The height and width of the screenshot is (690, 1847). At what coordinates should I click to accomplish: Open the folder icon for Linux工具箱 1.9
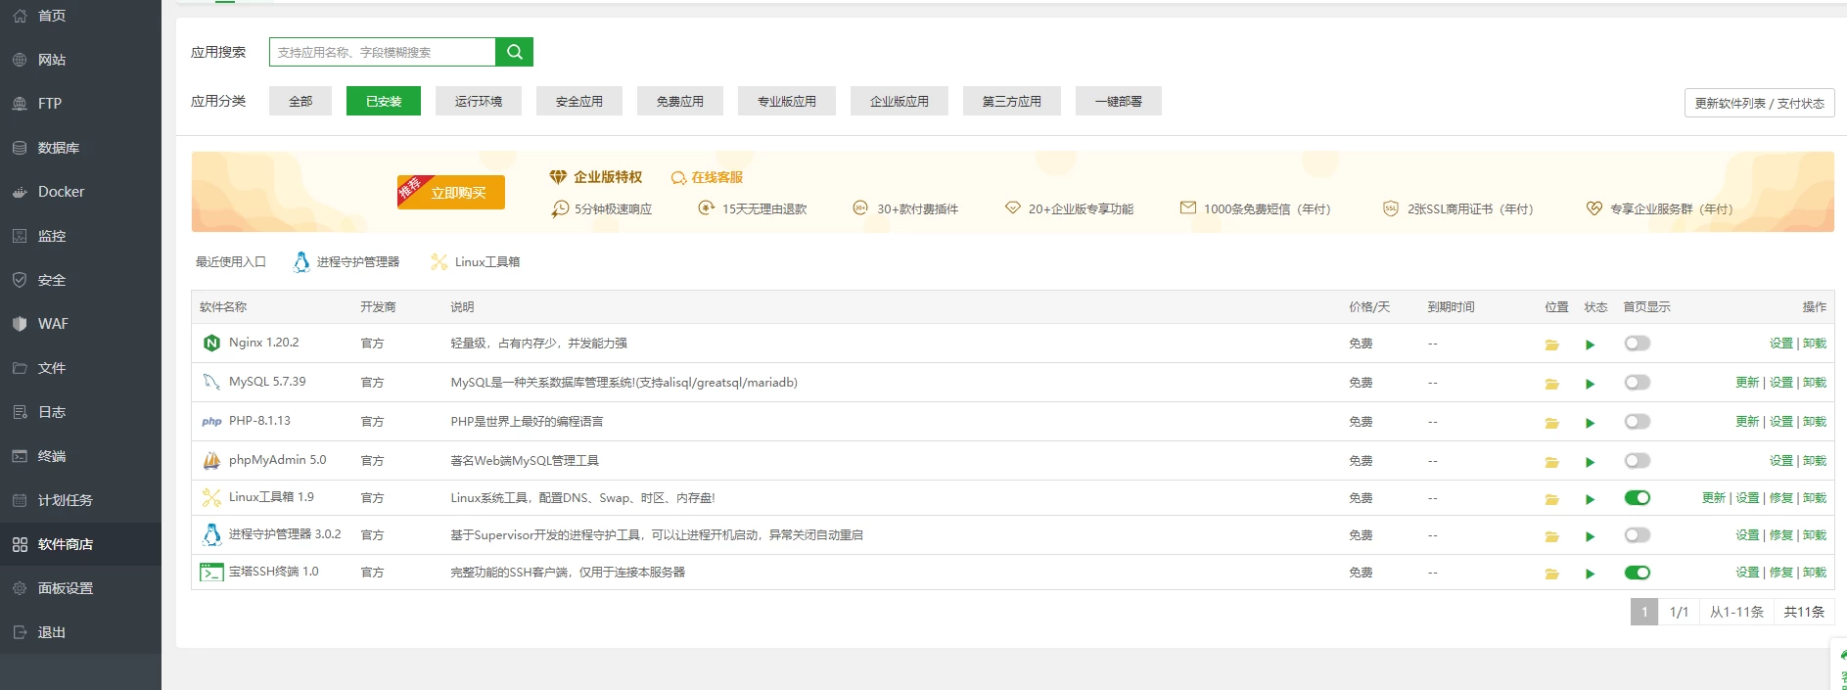click(1551, 499)
